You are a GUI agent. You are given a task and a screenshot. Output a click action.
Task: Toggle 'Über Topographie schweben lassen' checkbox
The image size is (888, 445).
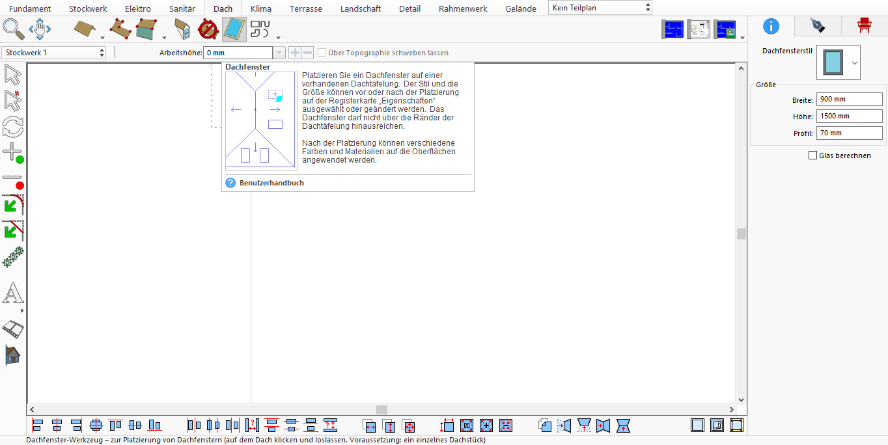(322, 53)
